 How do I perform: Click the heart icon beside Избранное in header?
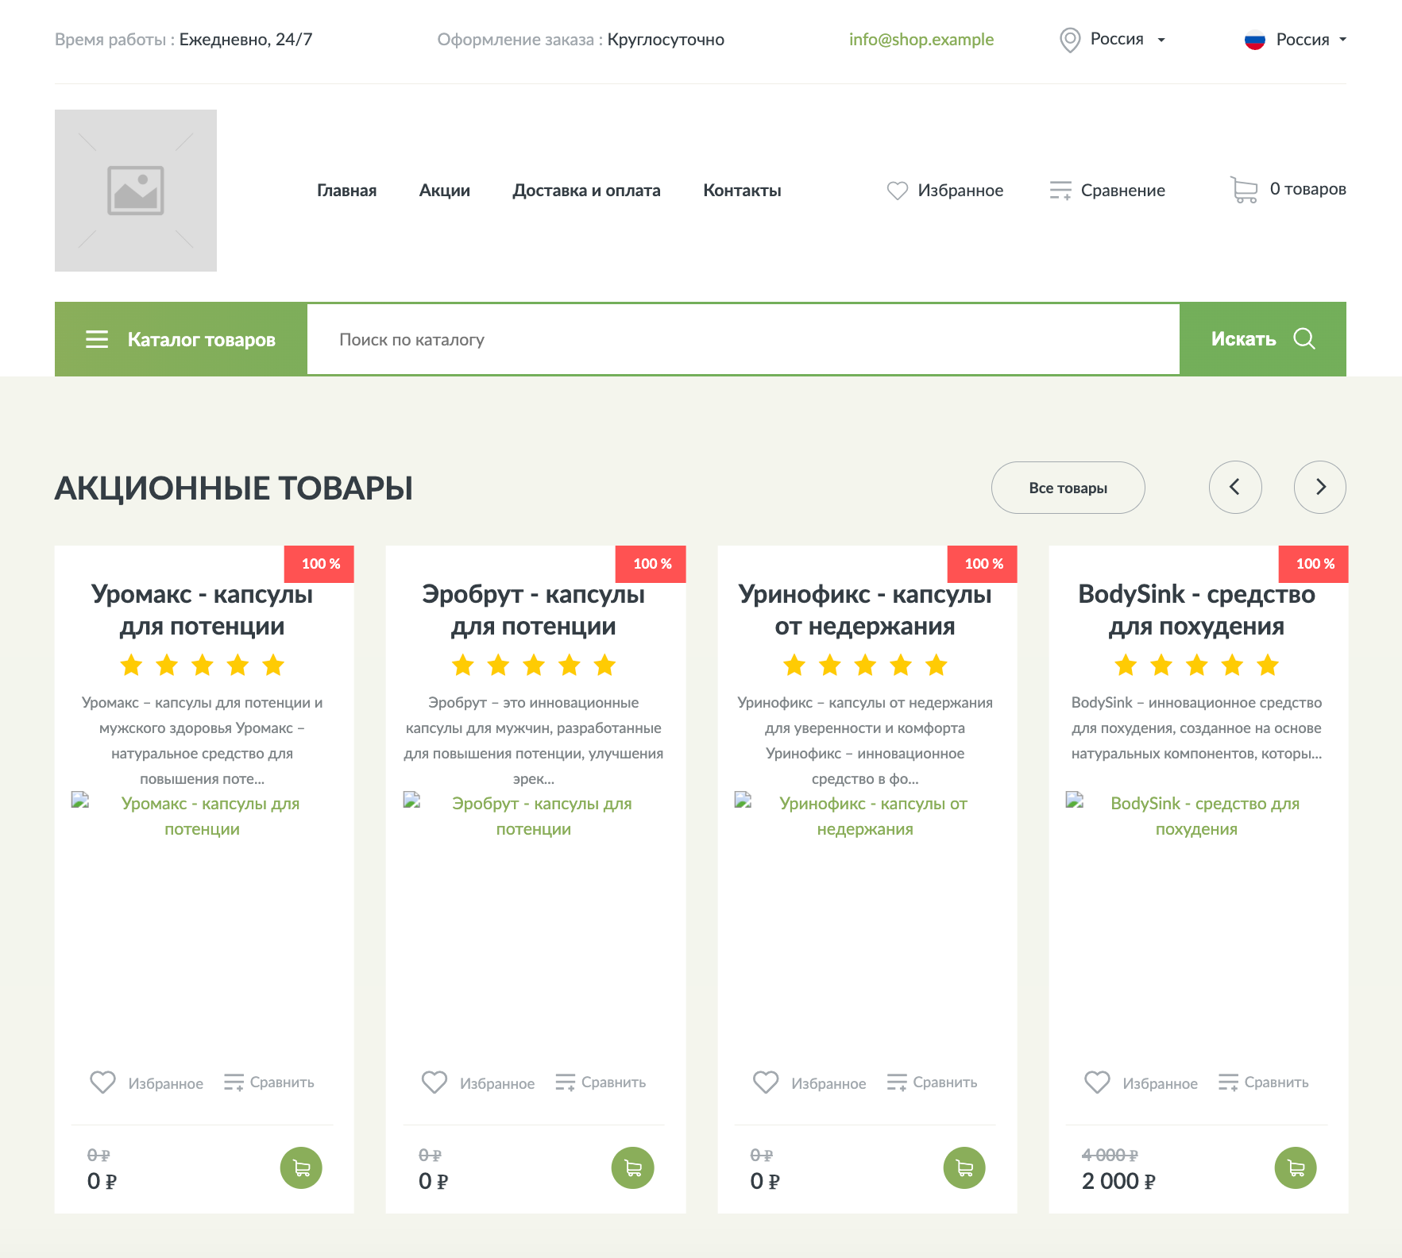pyautogui.click(x=897, y=191)
